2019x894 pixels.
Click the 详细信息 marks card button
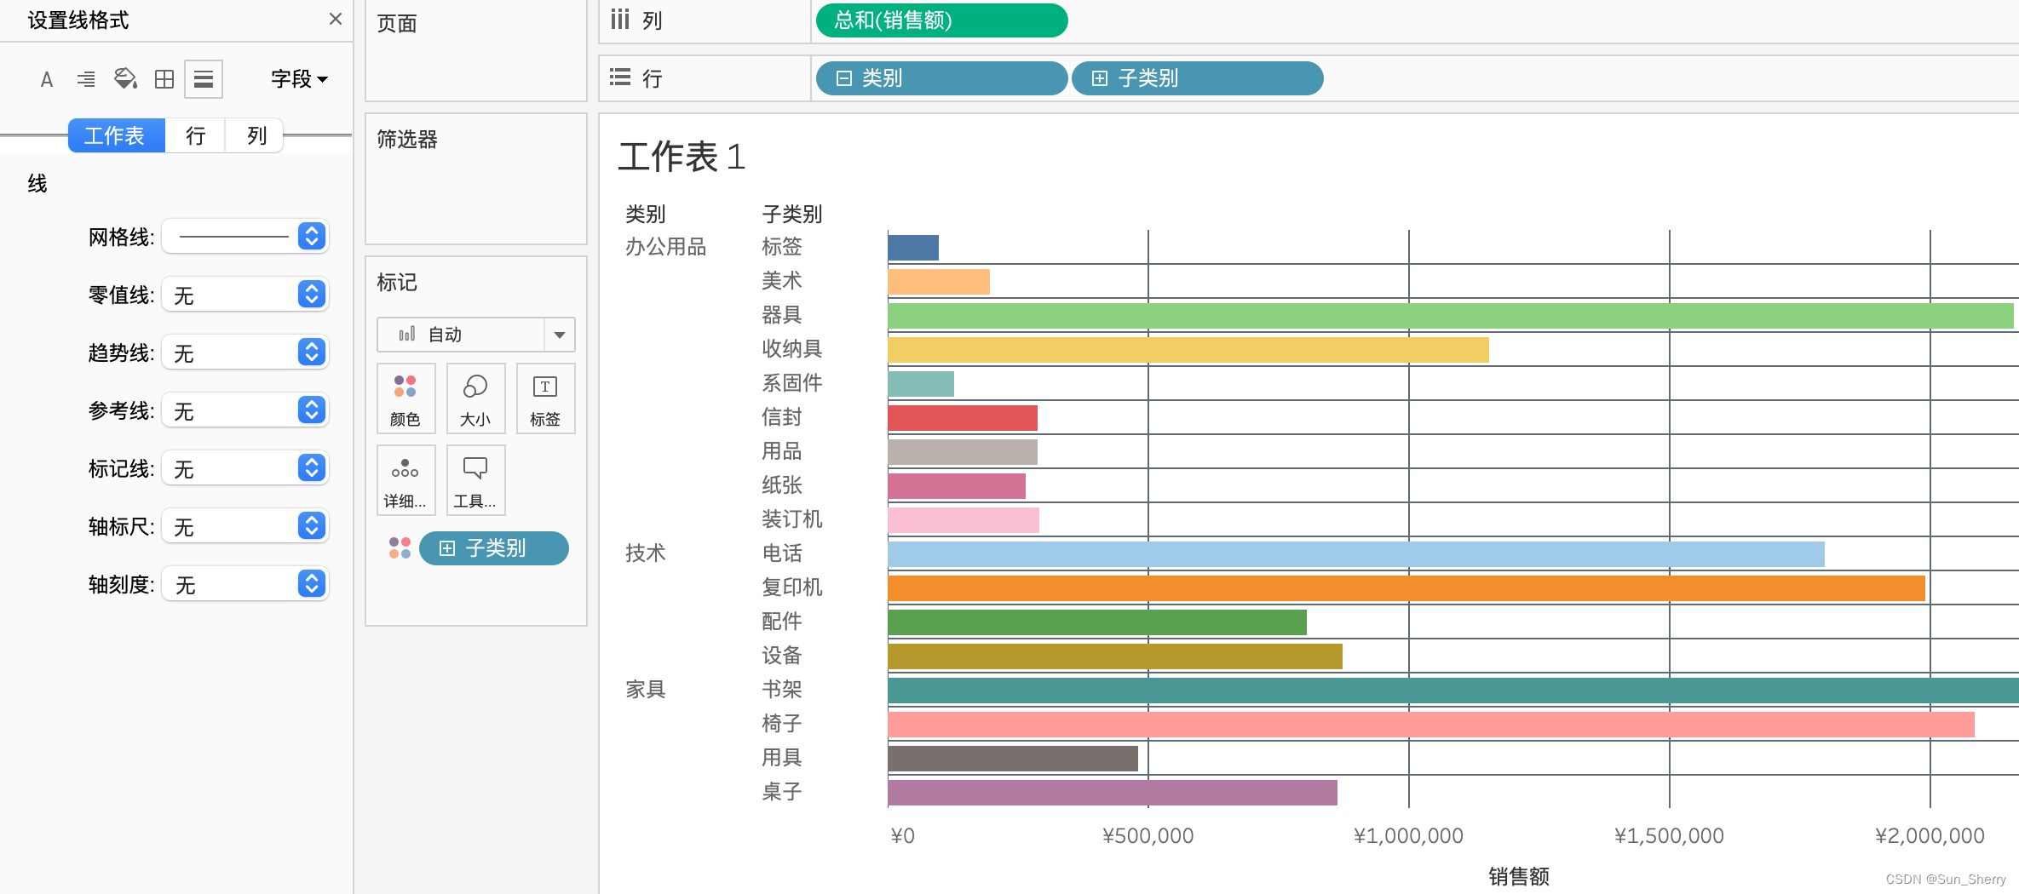coord(406,480)
